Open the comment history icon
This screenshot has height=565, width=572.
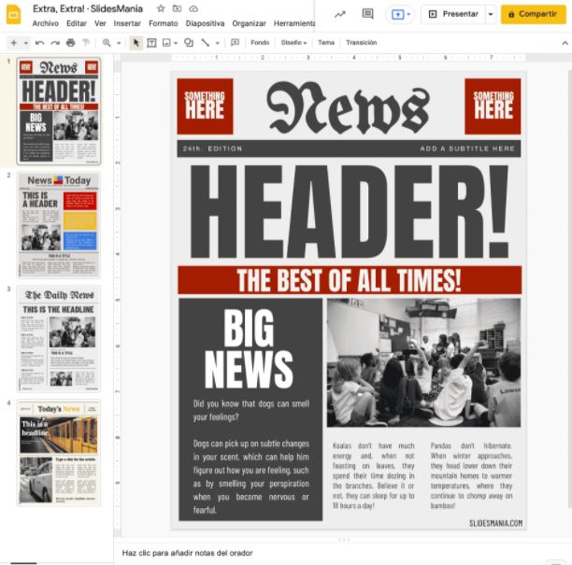coord(367,14)
